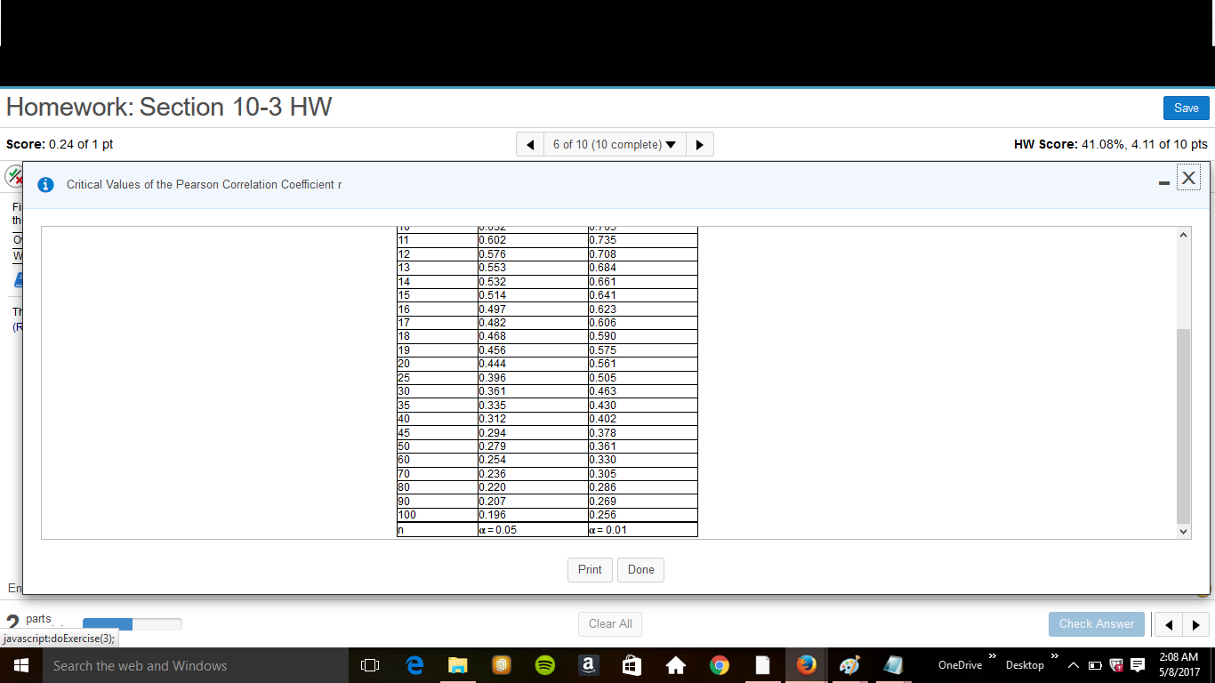Launch Firefox from the taskbar

(806, 664)
